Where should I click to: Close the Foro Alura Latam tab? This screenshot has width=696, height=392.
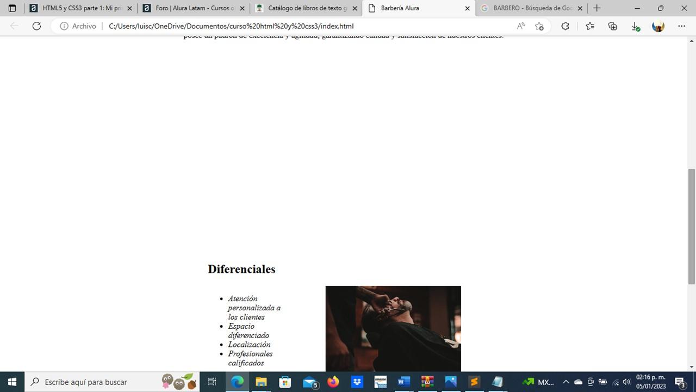tap(242, 9)
